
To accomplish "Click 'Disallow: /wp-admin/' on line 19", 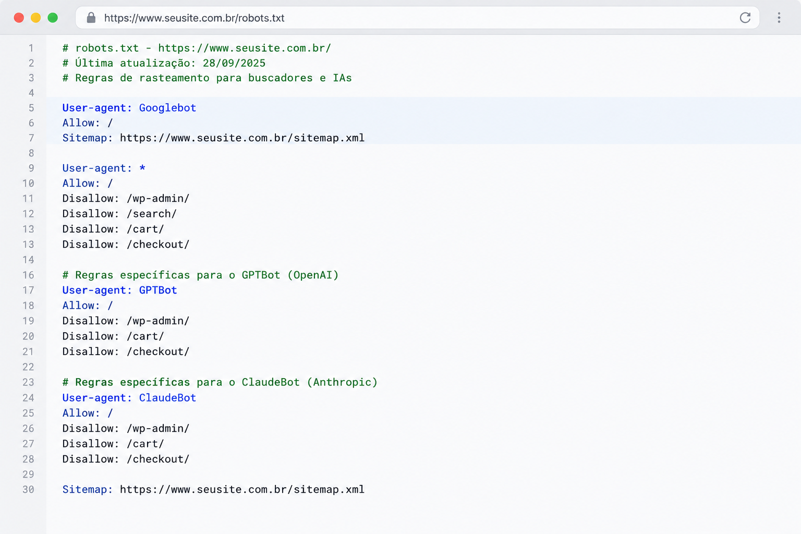I will (x=126, y=321).
